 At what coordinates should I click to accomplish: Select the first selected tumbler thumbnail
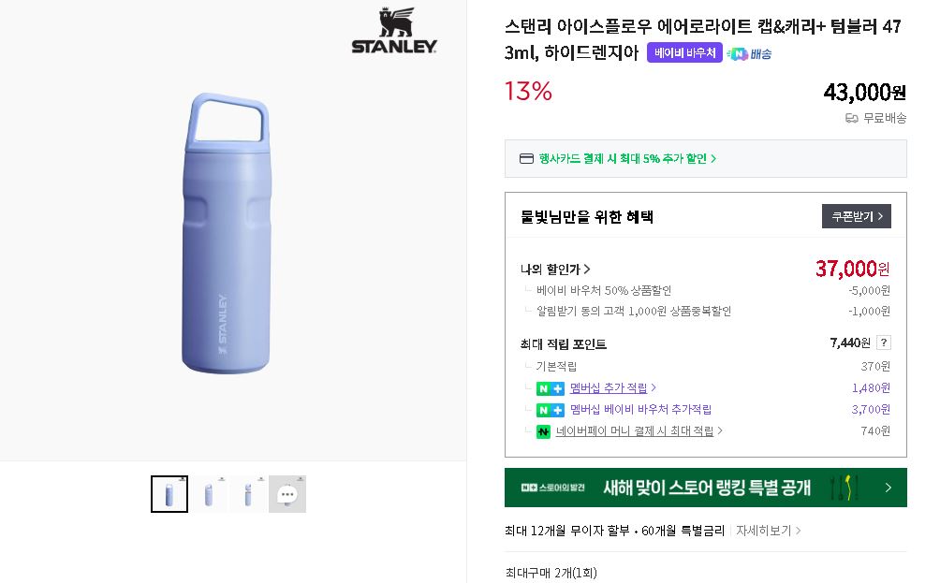(x=169, y=494)
